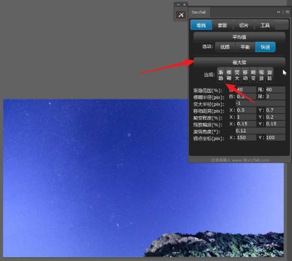Toggle the 旋转 rotate option
This screenshot has width=292, height=261.
pyautogui.click(x=270, y=75)
